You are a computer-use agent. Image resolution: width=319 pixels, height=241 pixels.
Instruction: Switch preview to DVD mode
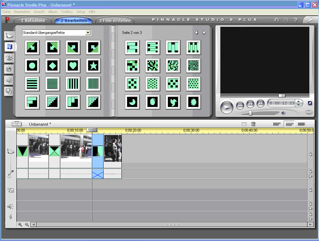pyautogui.click(x=308, y=112)
